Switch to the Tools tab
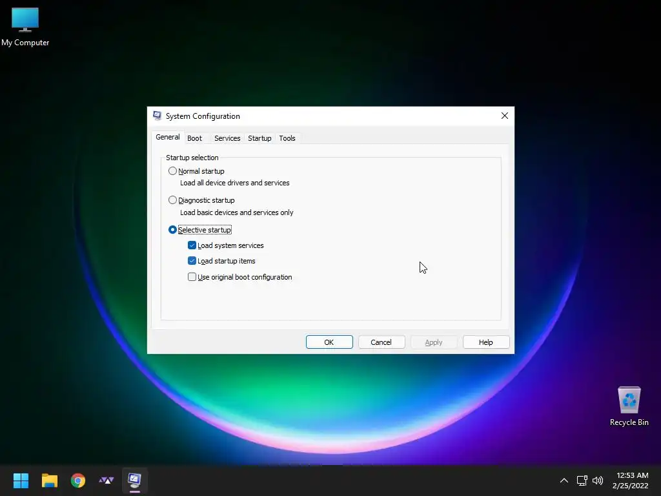The image size is (661, 496). pos(287,138)
